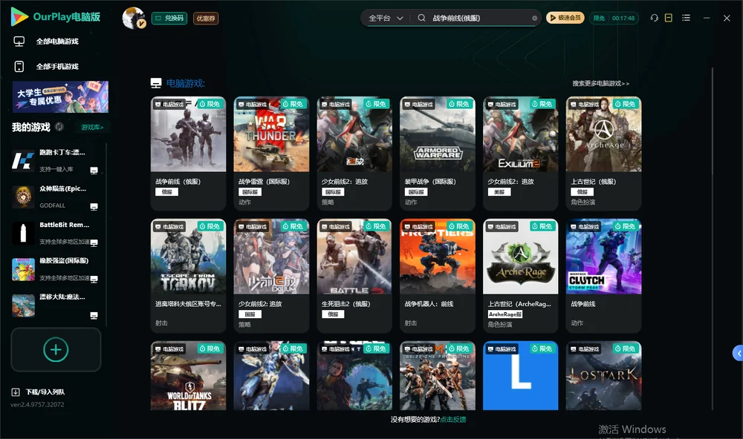
Task: Open the list menu icon
Action: point(686,18)
